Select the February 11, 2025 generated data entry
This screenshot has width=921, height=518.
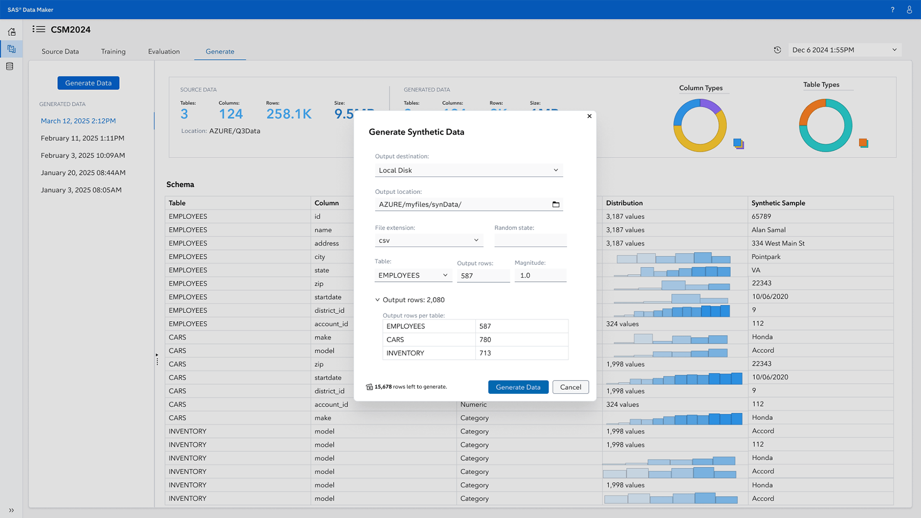click(x=83, y=138)
